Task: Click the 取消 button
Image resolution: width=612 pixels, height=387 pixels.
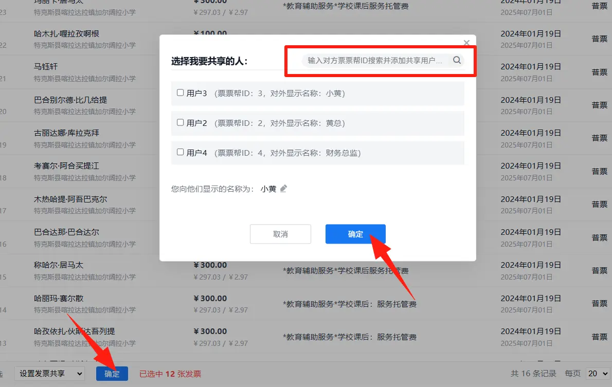Action: pyautogui.click(x=280, y=234)
